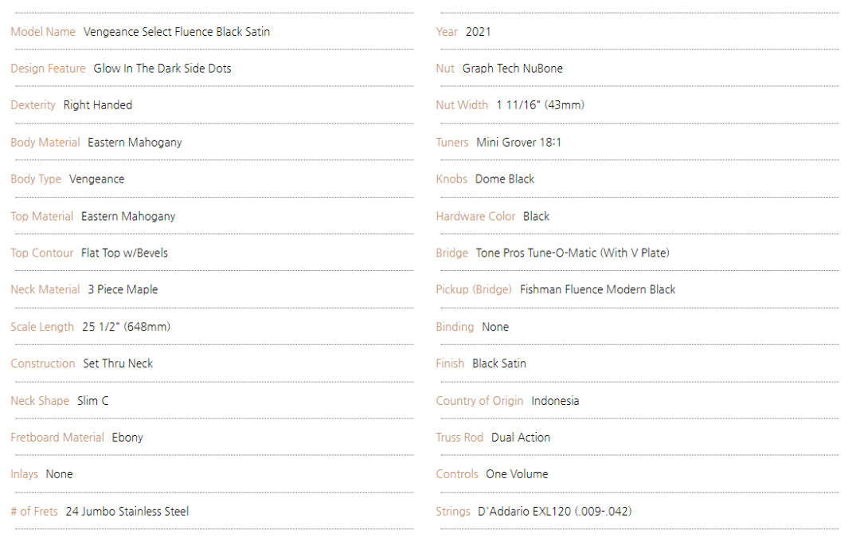This screenshot has width=860, height=538.
Task: Select the Vengeance Select Fluence Black Satin text
Action: (x=177, y=32)
